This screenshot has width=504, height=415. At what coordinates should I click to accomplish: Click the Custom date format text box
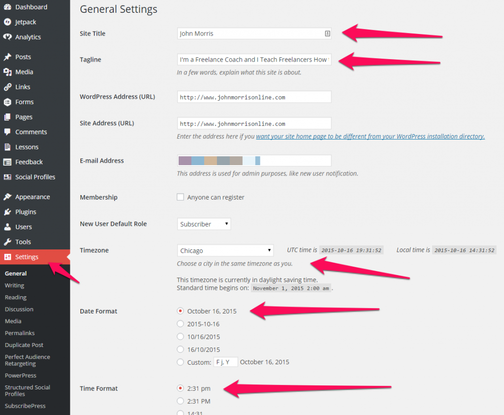tap(225, 362)
